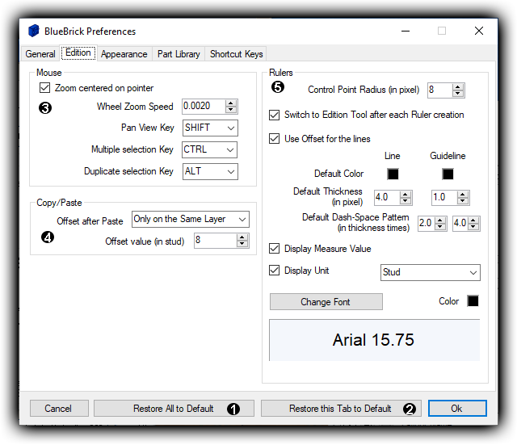Click the Wheel Zoom Speed input field
Screen dimensions: 517x445
[204, 107]
